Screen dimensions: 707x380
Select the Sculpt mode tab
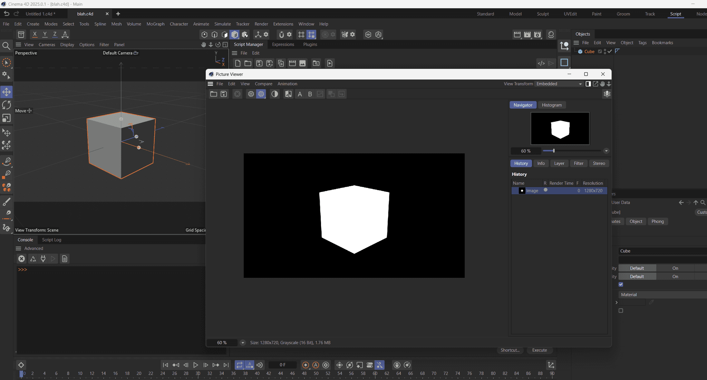[543, 13]
